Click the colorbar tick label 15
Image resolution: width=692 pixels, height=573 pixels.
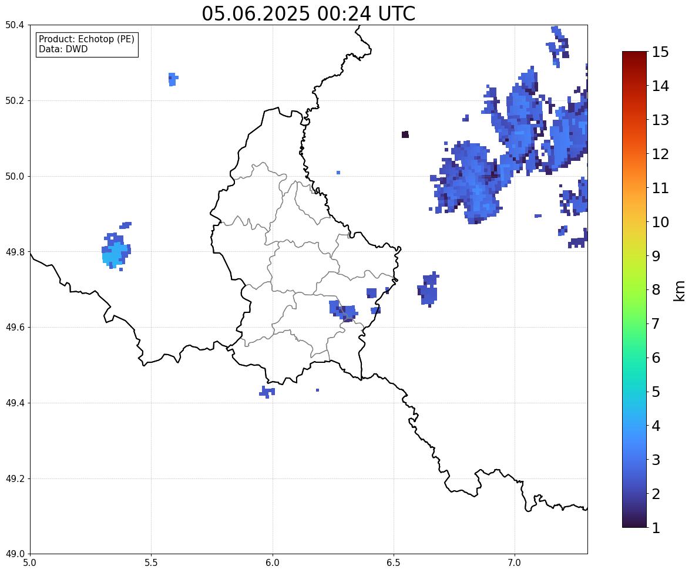coord(660,52)
